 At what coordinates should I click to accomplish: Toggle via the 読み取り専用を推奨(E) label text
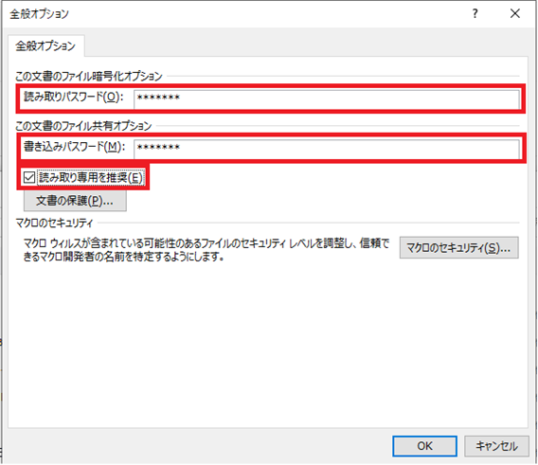(x=91, y=177)
